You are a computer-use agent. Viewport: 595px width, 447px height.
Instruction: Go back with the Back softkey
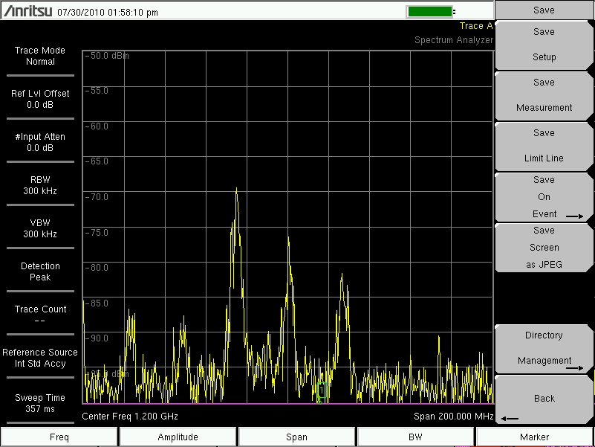coord(544,399)
